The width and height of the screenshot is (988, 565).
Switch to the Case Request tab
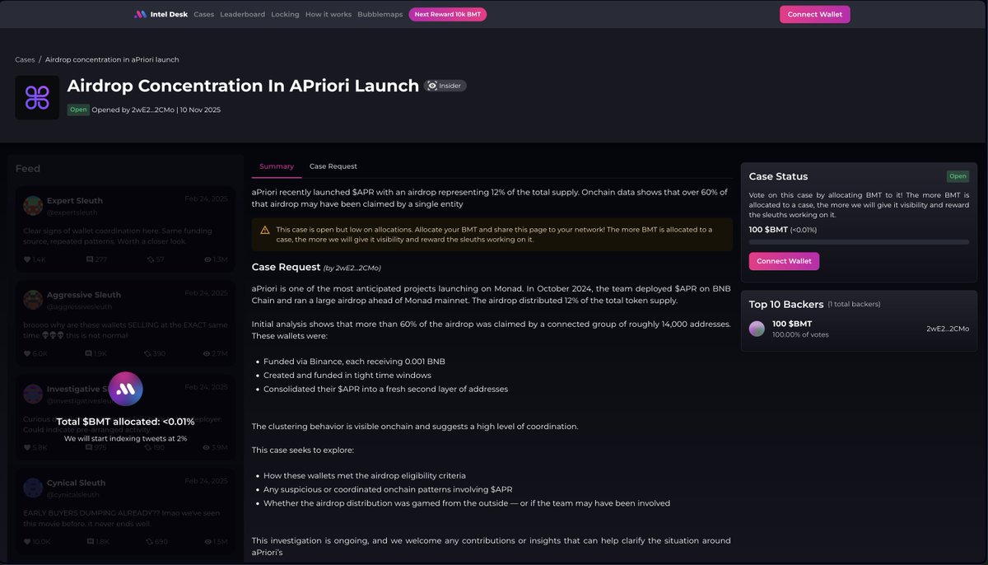pos(333,166)
